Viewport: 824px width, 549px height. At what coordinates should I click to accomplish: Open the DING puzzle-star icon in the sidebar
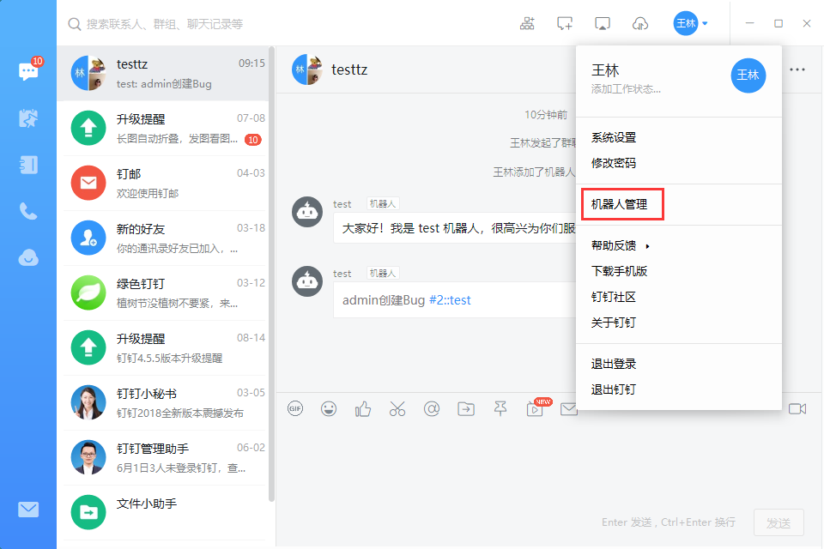28,118
